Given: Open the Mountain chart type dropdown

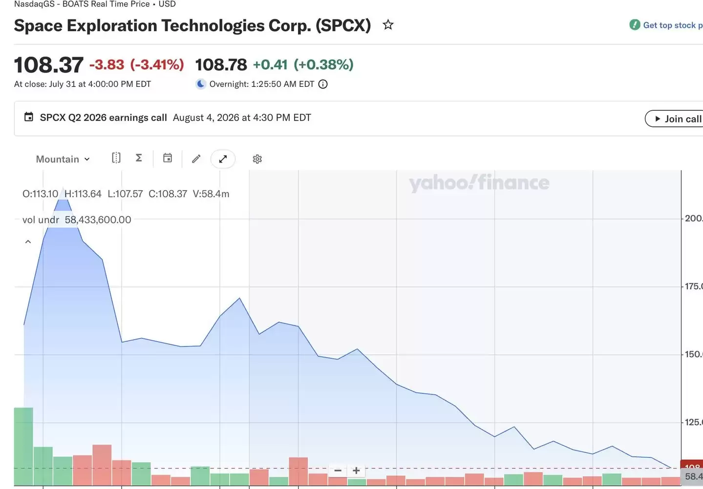Looking at the screenshot, I should click(x=63, y=159).
